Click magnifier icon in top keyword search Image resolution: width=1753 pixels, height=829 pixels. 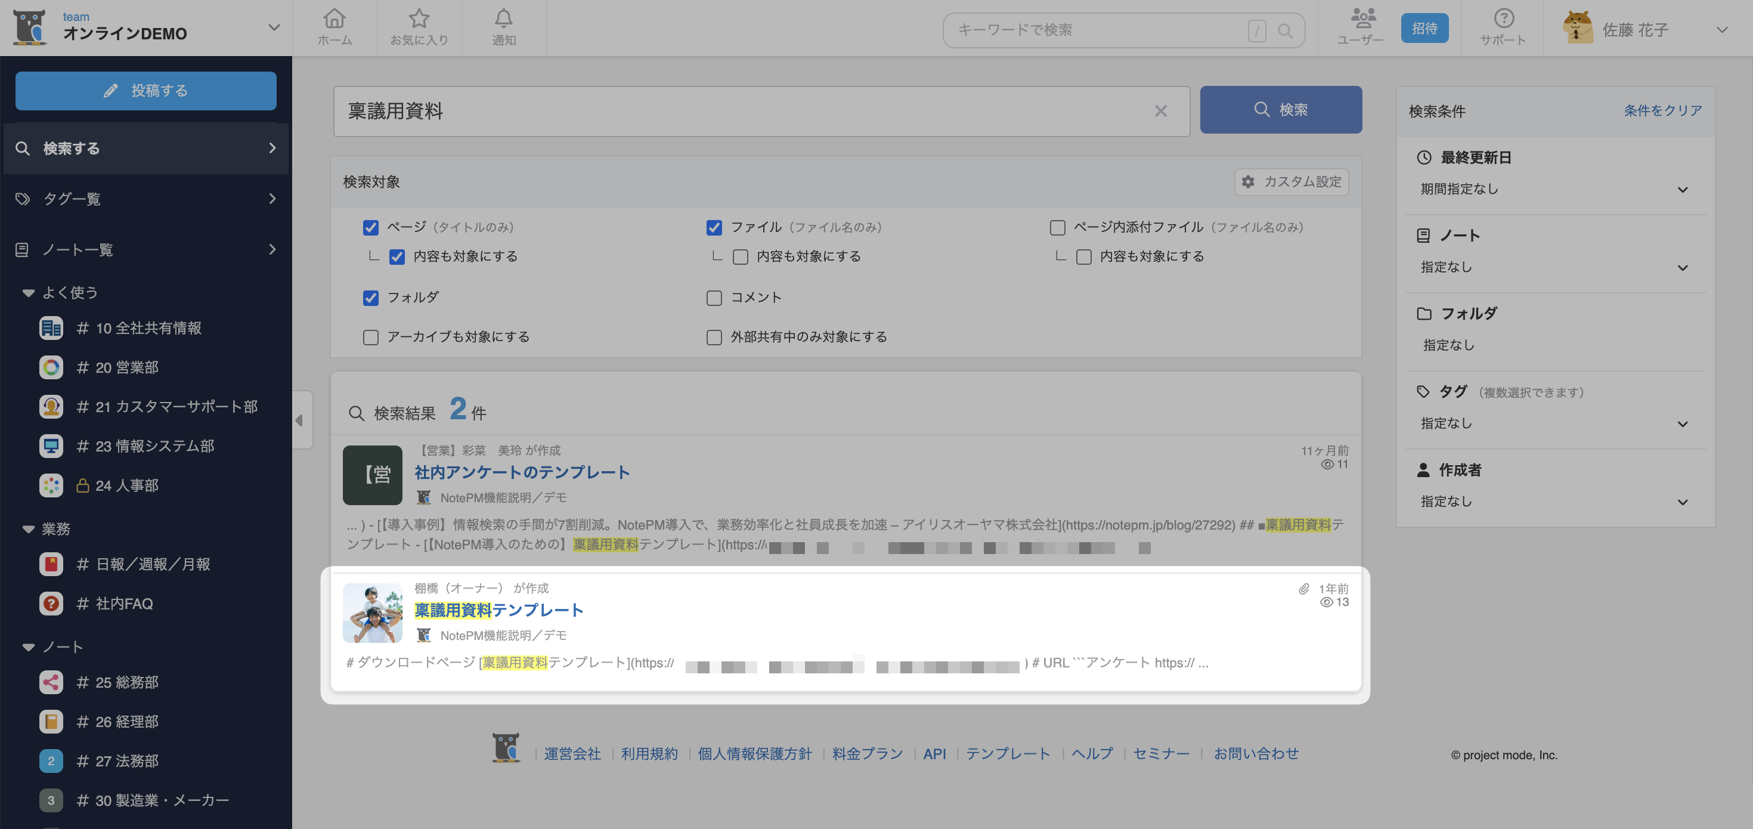[x=1285, y=30]
